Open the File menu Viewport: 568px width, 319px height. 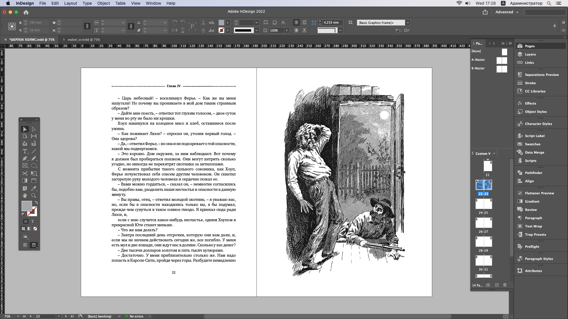point(43,3)
